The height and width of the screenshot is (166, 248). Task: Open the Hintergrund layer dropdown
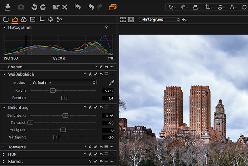tap(159, 20)
